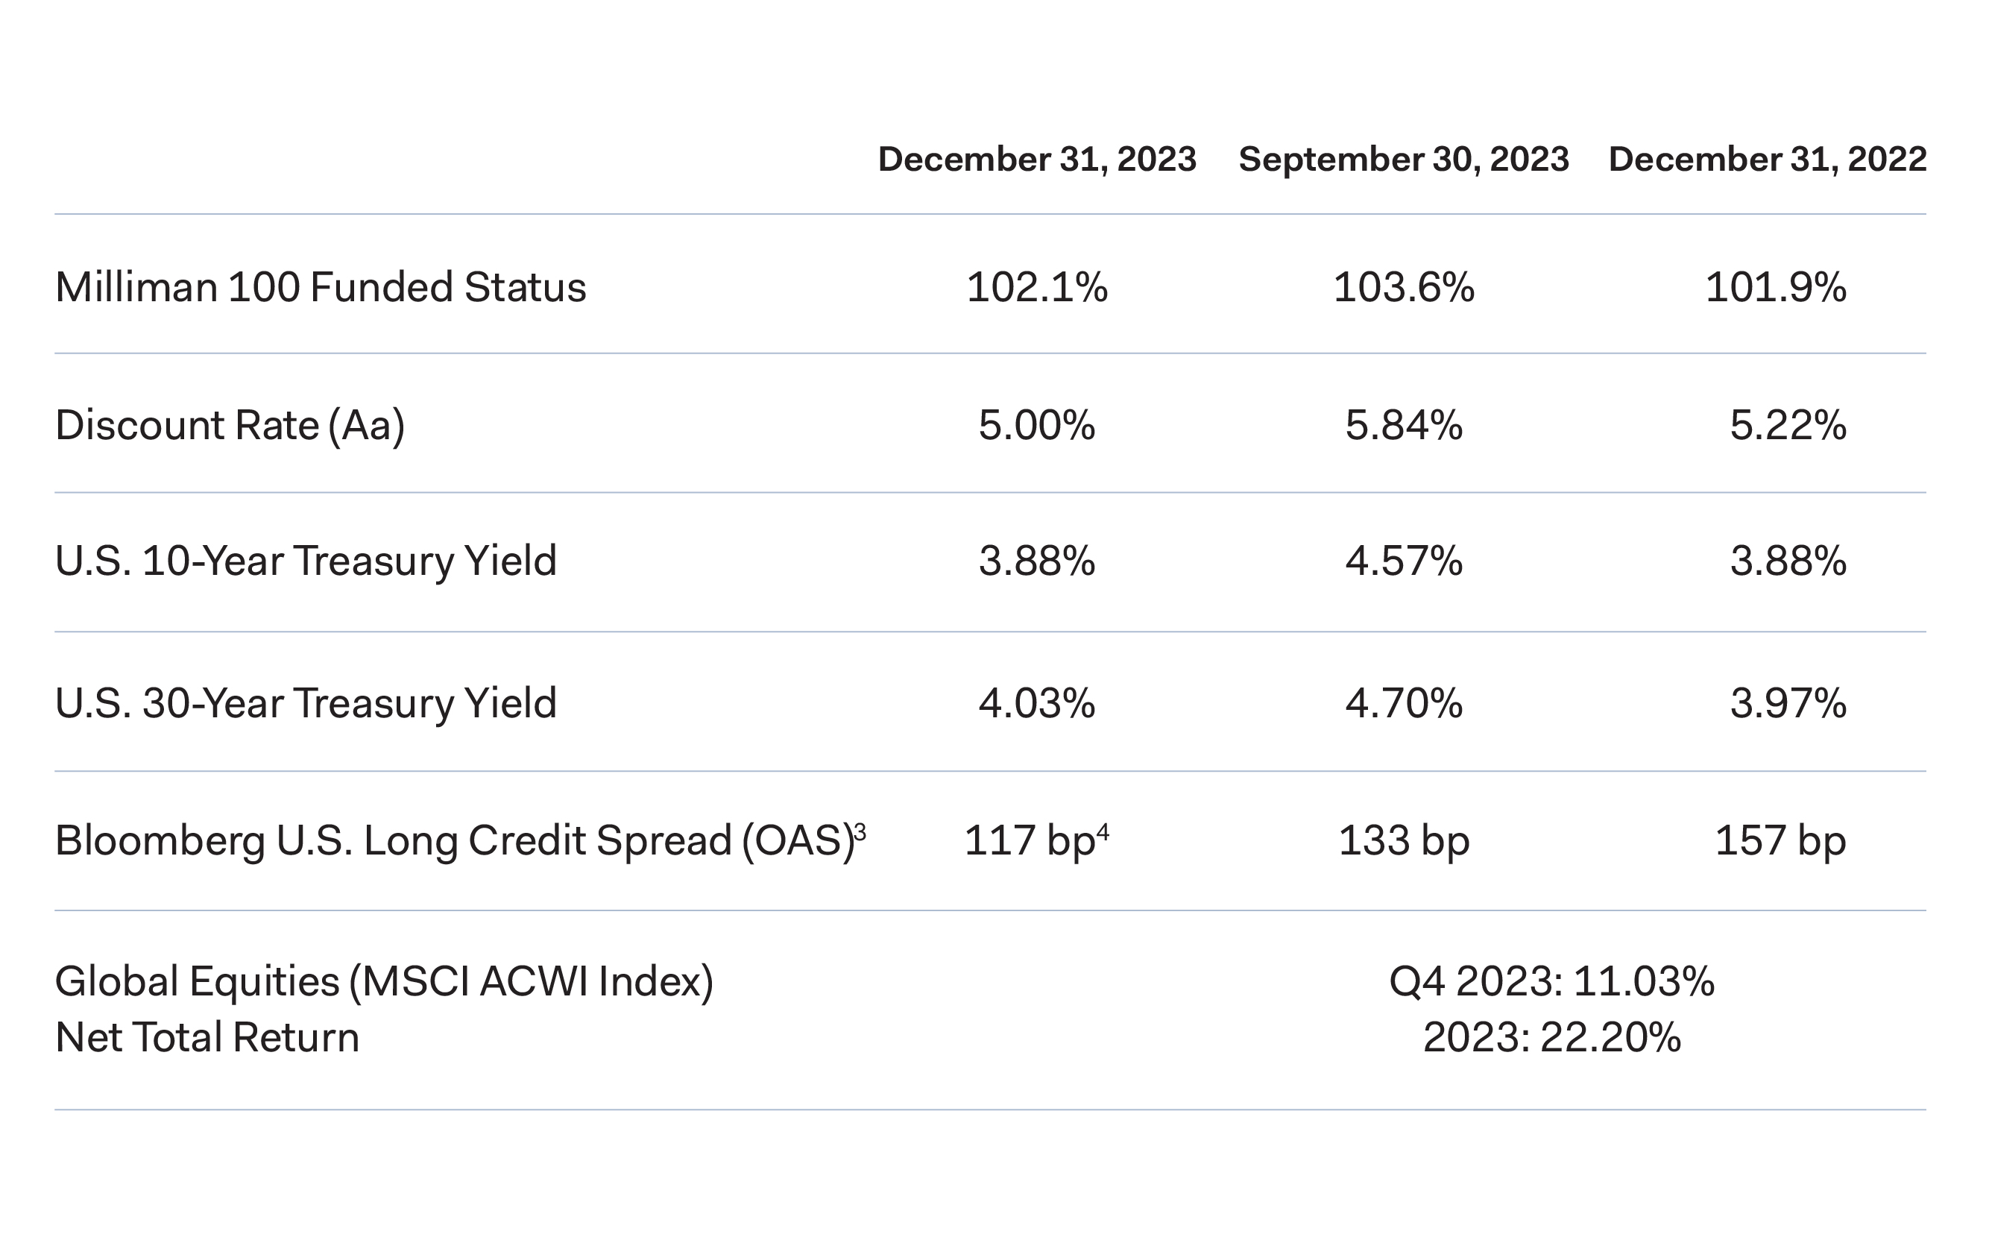Click the 157 bp credit spread value
The image size is (1989, 1243).
click(1780, 841)
